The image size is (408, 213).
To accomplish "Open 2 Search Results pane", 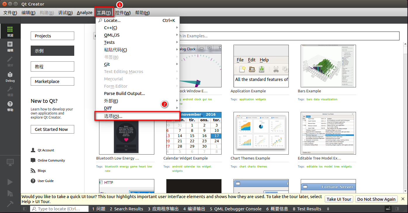I will click(127, 209).
